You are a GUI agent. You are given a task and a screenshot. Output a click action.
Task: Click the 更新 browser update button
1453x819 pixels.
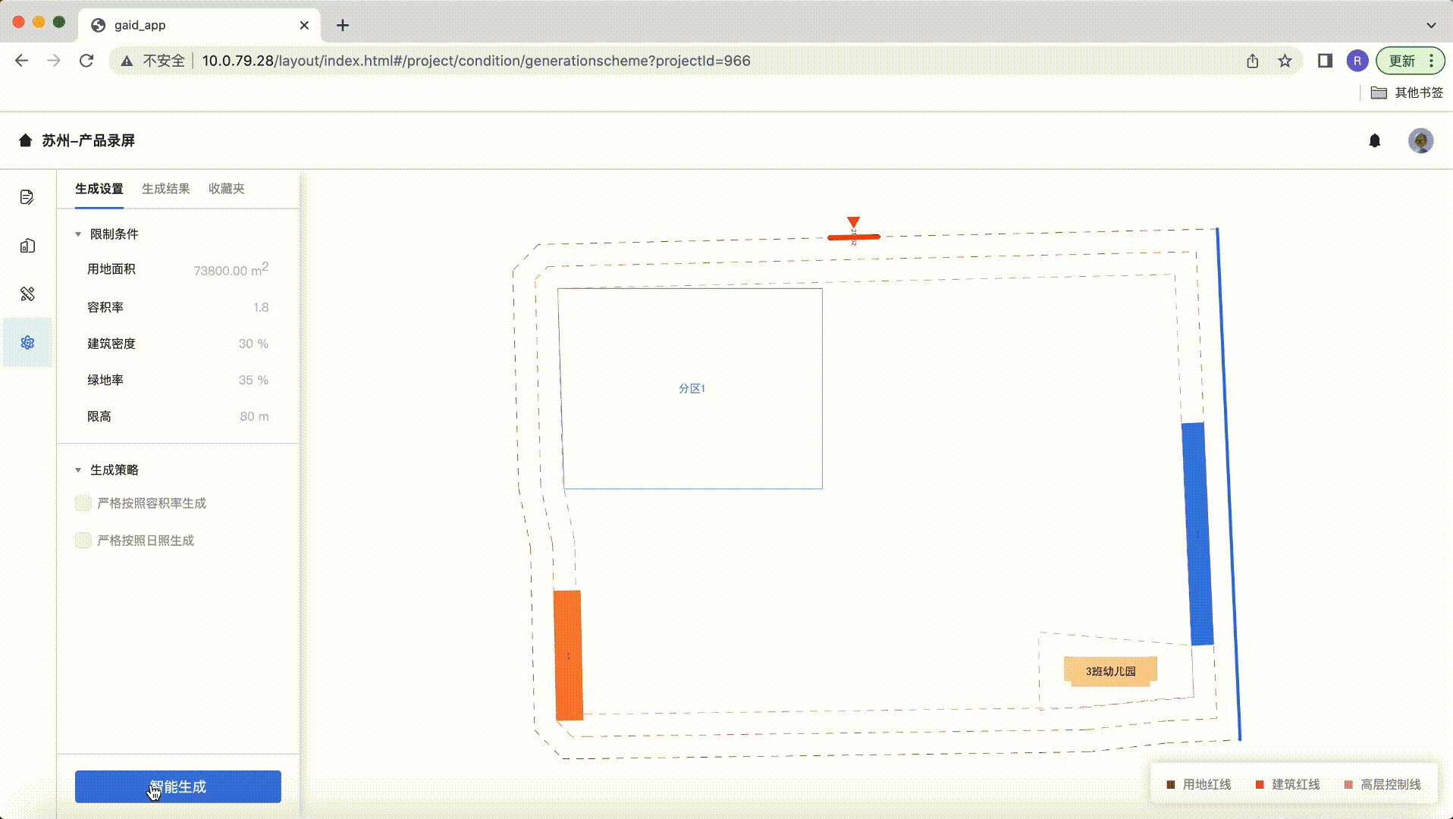[1401, 61]
